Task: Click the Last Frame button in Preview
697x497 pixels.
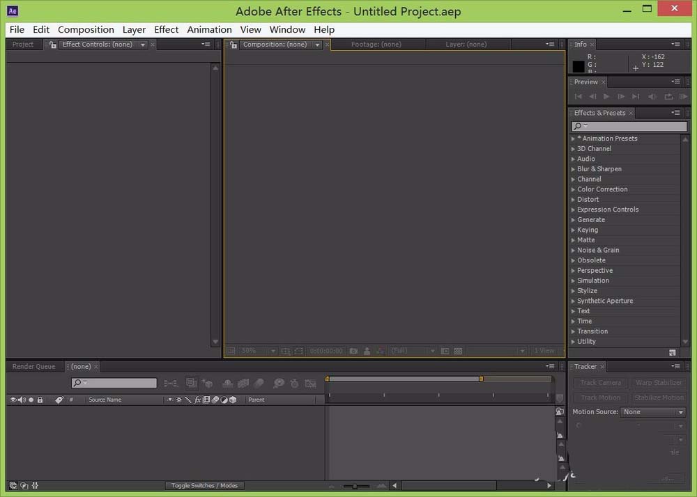Action: point(636,96)
